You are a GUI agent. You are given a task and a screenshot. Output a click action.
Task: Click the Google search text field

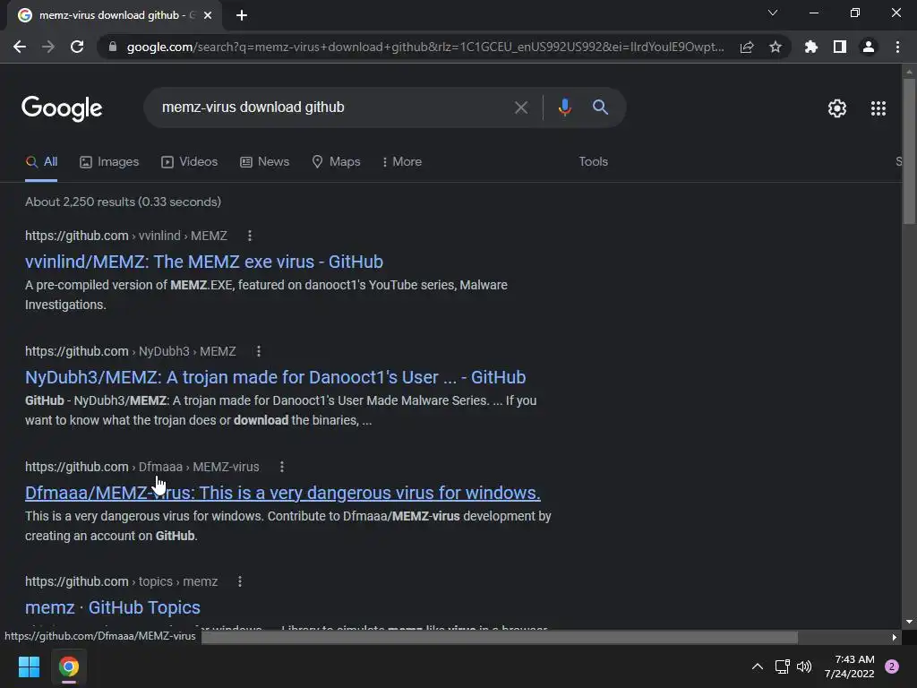(x=330, y=107)
